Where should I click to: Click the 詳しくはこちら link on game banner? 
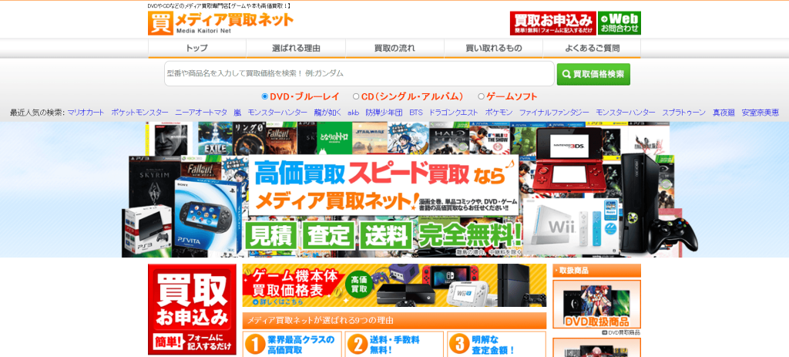(x=278, y=302)
